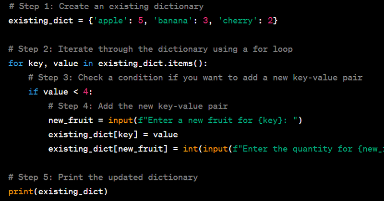Screen dimensions: 384x201
Task: Click the "for" keyword of the loop
Action: point(15,64)
